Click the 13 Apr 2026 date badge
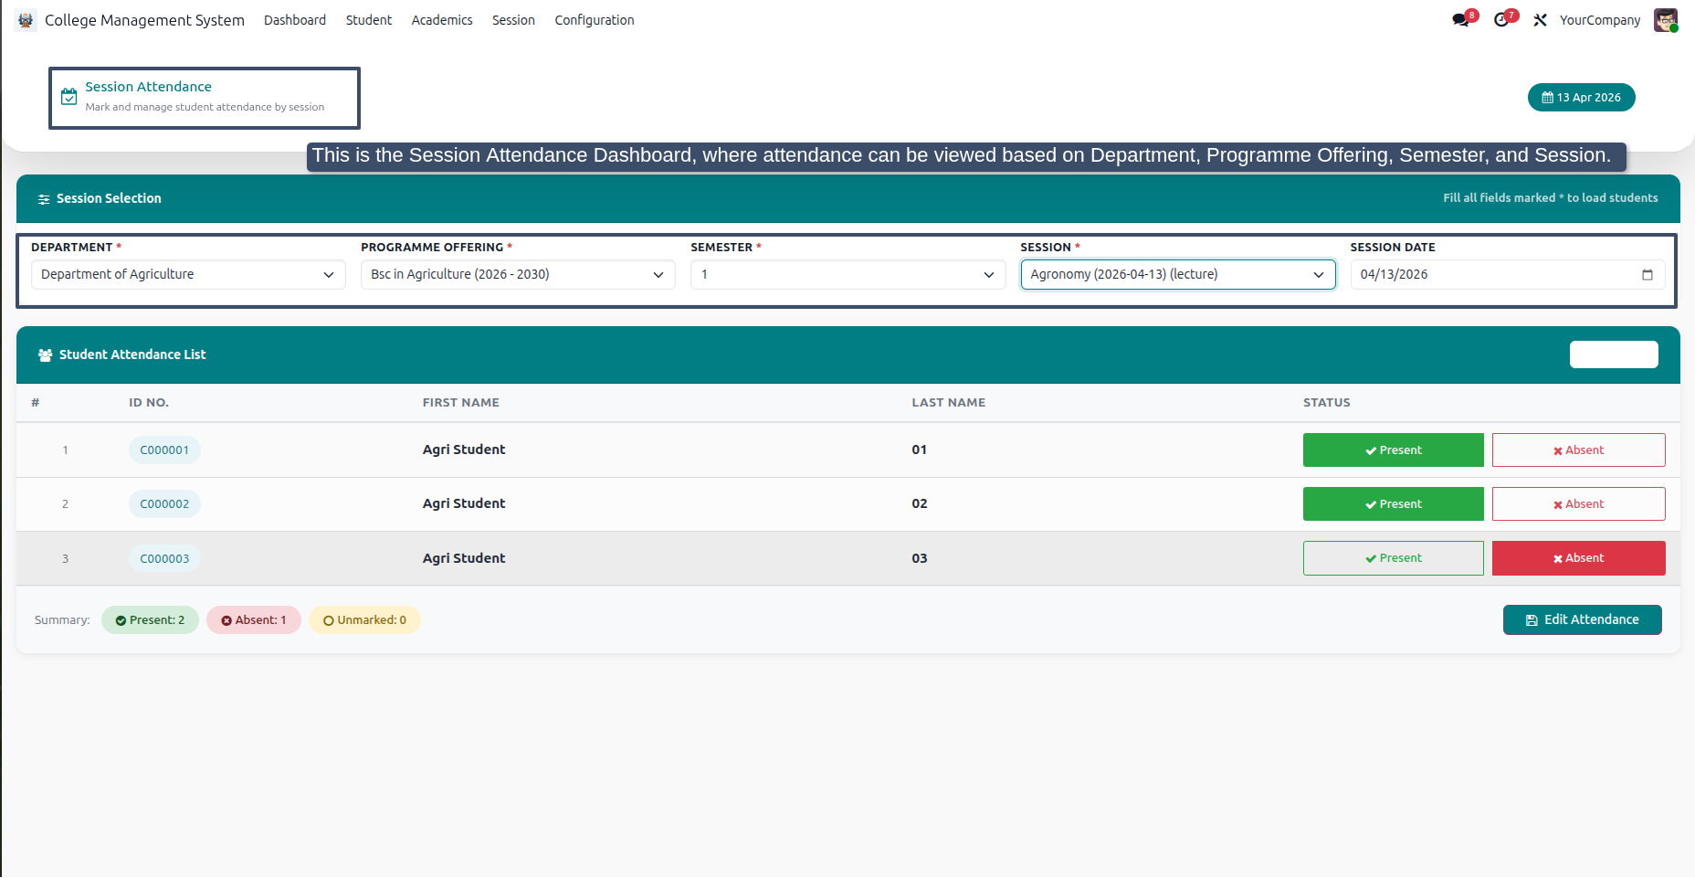Screen dimensions: 1695x878 tap(1582, 98)
